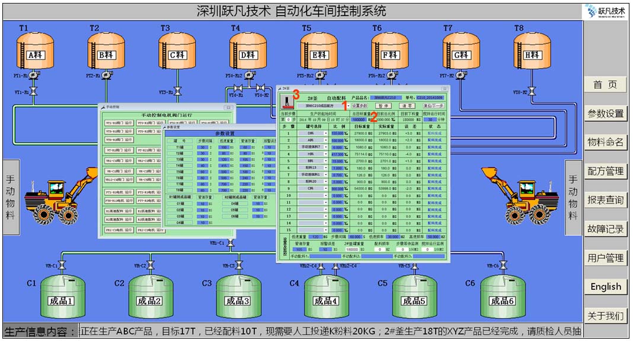Viewport: 633px width, 341px height.
Task: Click the weighing scale icon in 2#釜 dialog
Action: pos(287,102)
